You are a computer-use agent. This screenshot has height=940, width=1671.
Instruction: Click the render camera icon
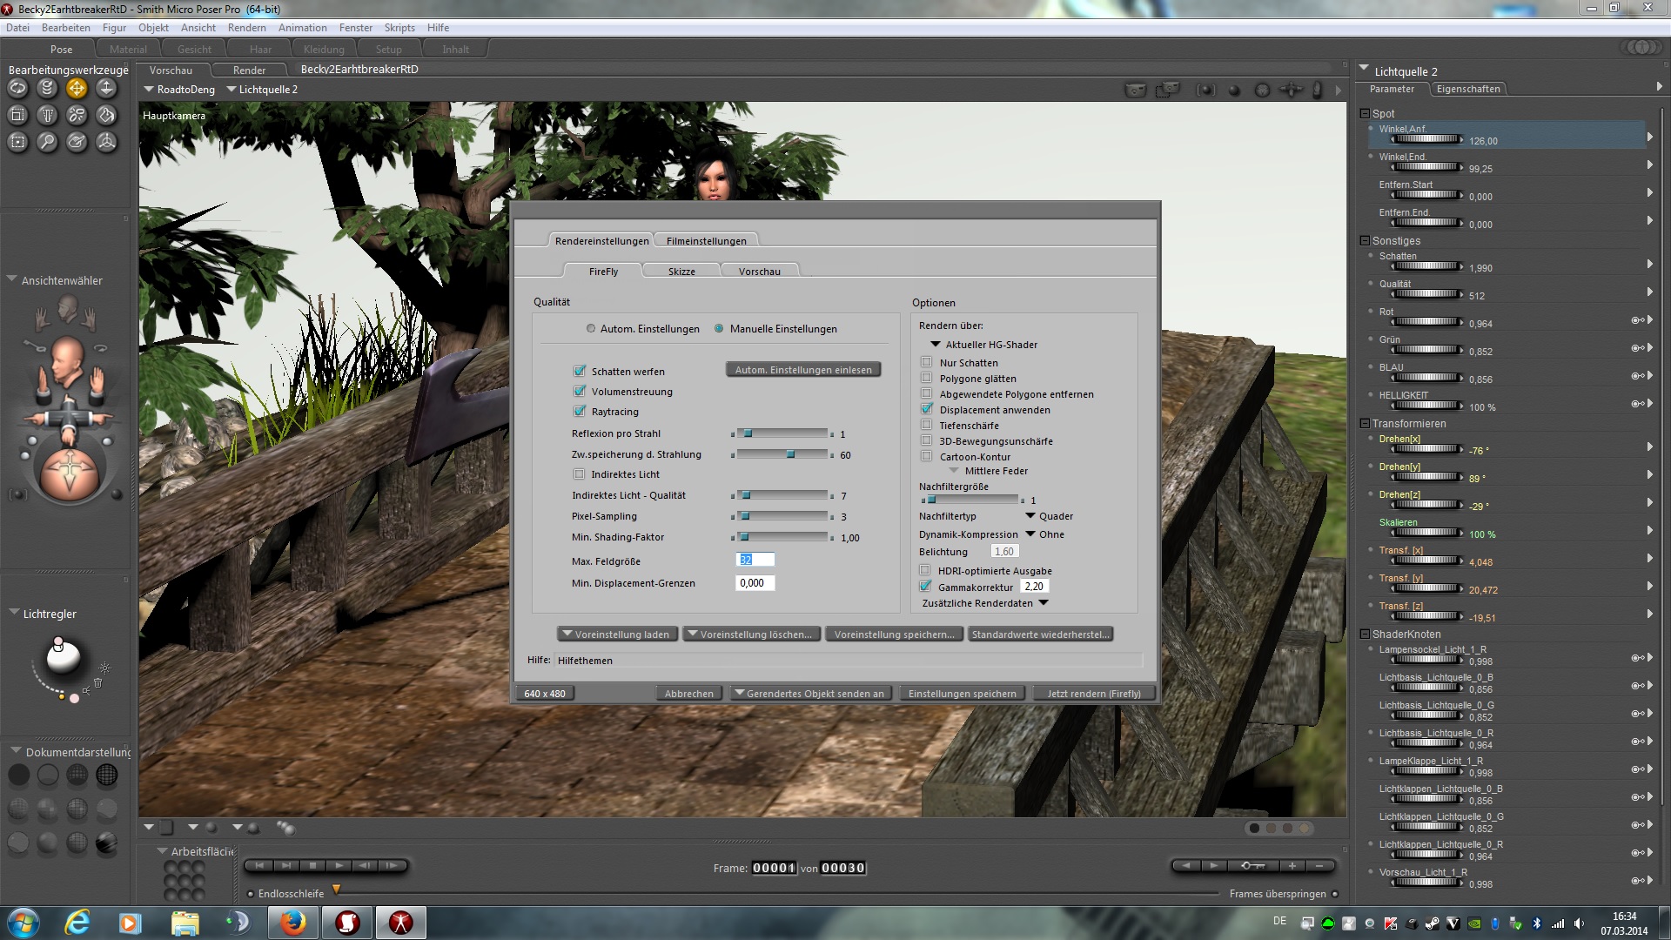coord(1135,90)
